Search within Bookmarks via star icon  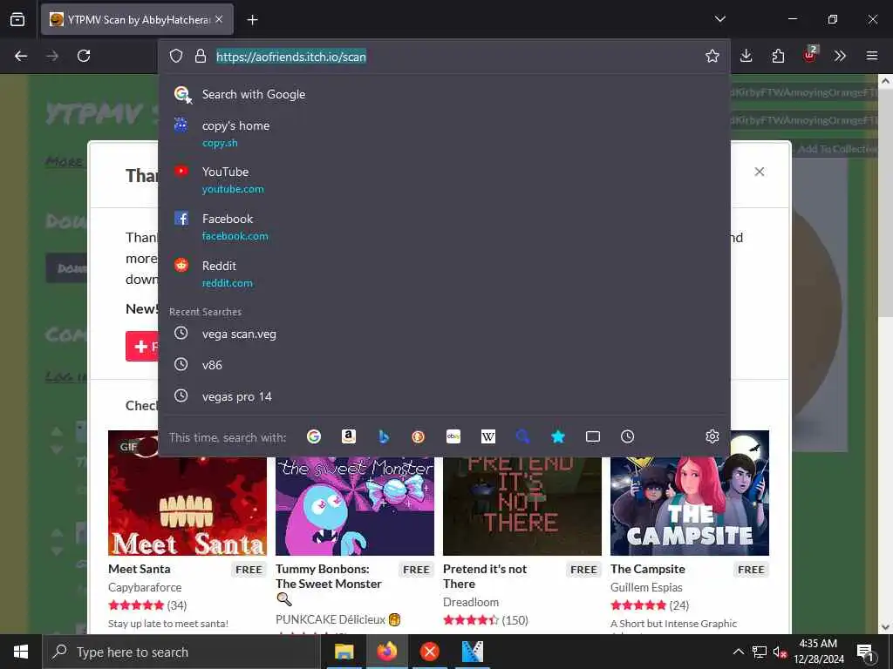(x=557, y=436)
